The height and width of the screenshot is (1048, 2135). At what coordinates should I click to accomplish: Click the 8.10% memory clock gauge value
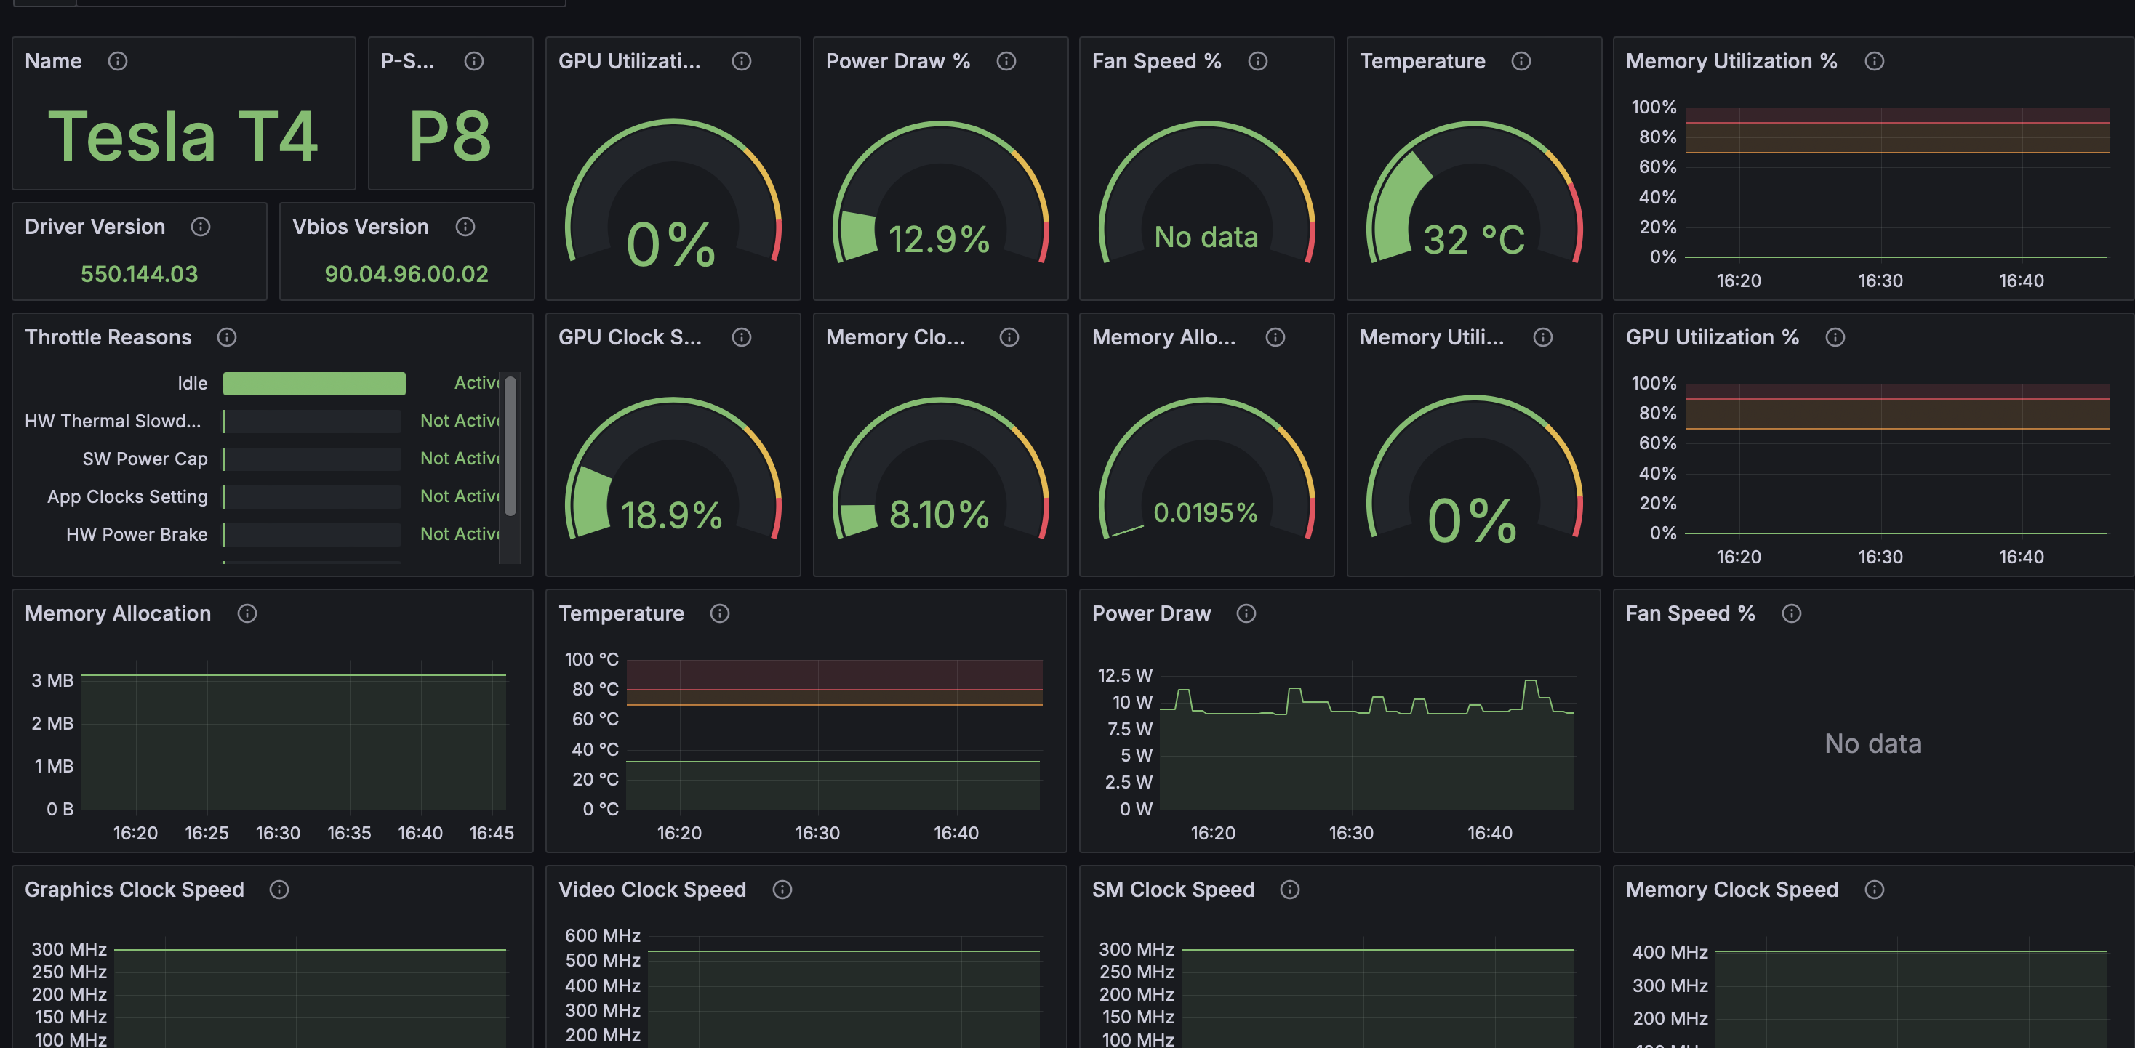tap(939, 515)
